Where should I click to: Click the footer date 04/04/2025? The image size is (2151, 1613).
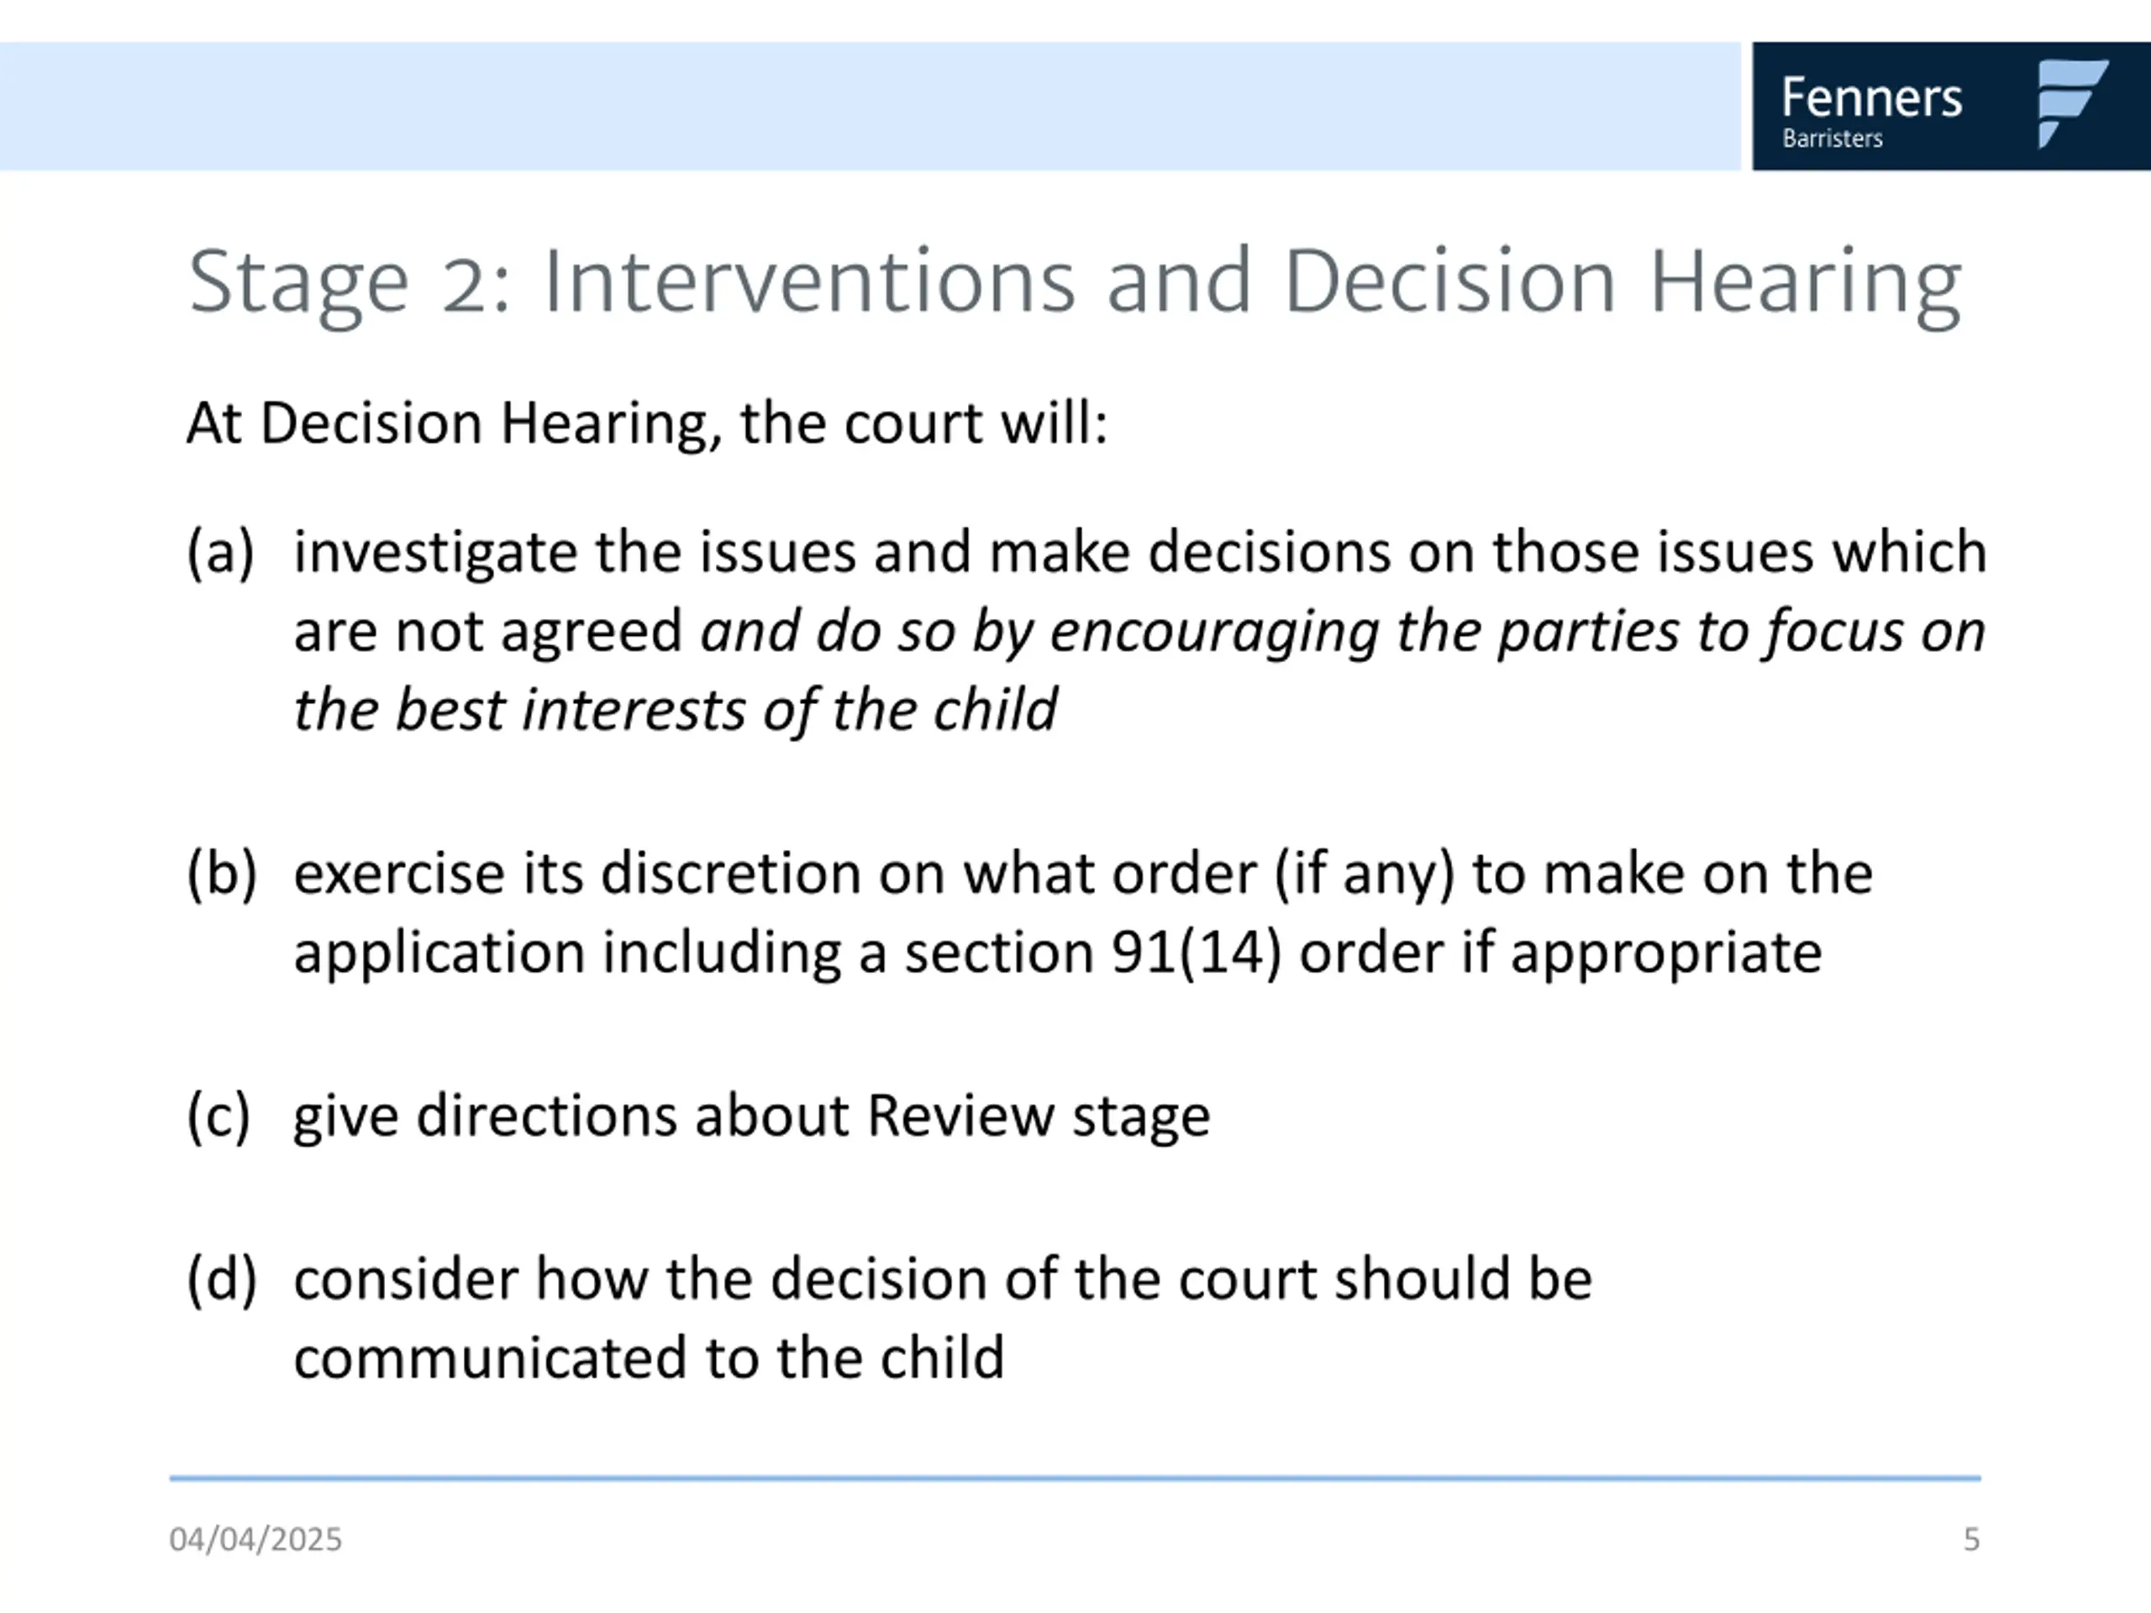[255, 1539]
